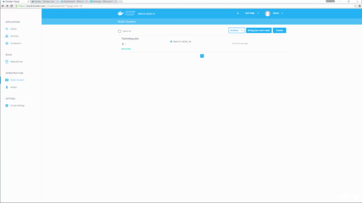Viewport: 362px width, 203px height.
Task: Click the page 1 pagination button
Action: click(202, 56)
